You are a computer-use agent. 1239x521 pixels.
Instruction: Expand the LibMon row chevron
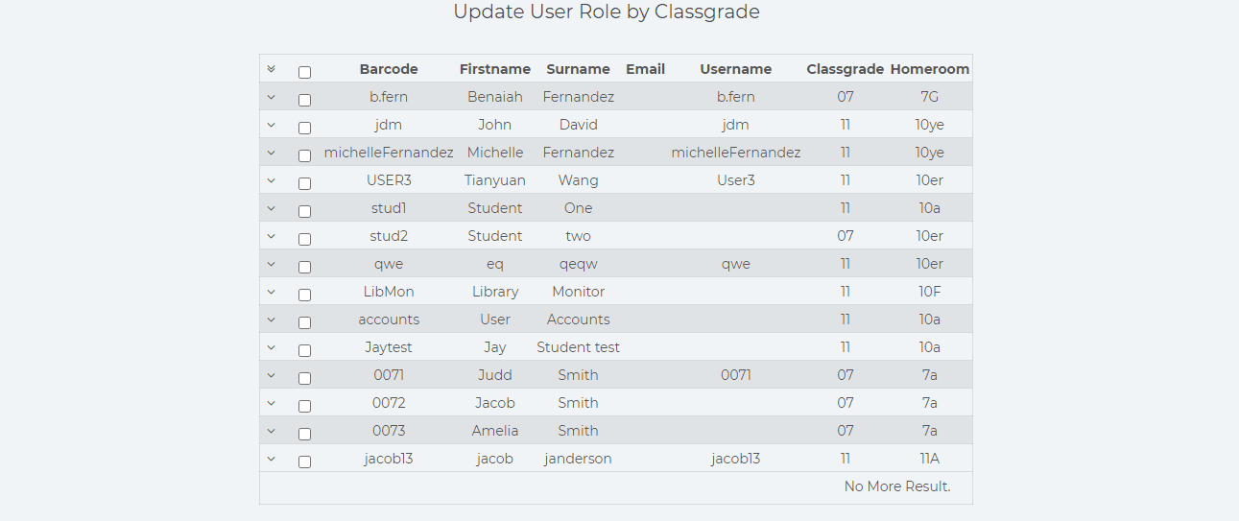271,292
